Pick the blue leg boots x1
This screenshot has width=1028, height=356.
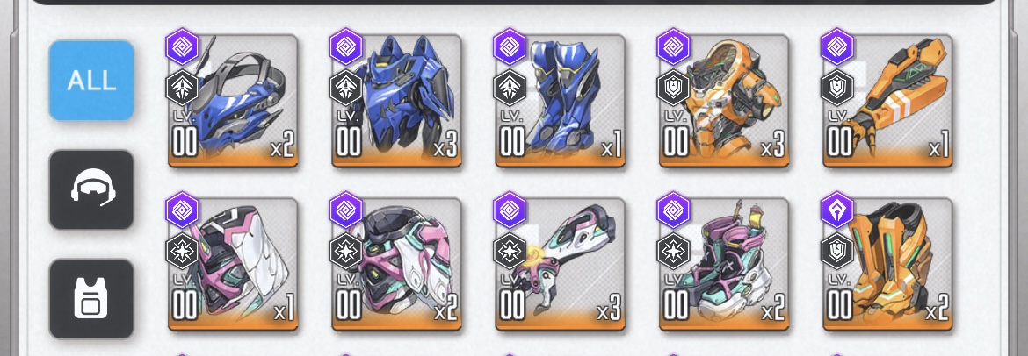[x=561, y=102]
